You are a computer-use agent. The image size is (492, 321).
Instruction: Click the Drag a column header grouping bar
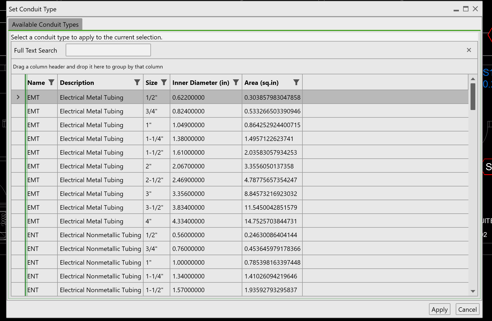click(x=88, y=67)
